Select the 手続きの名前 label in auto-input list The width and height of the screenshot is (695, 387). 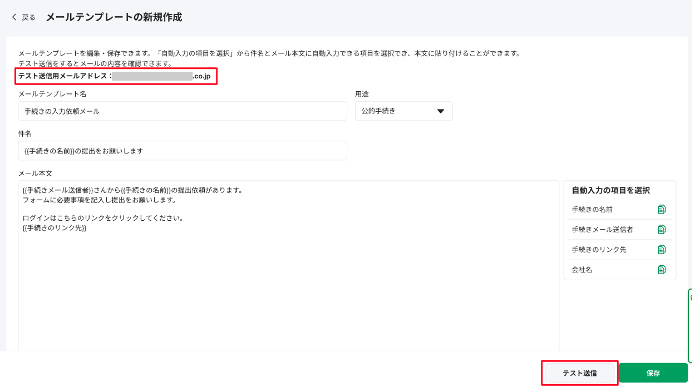tap(592, 210)
